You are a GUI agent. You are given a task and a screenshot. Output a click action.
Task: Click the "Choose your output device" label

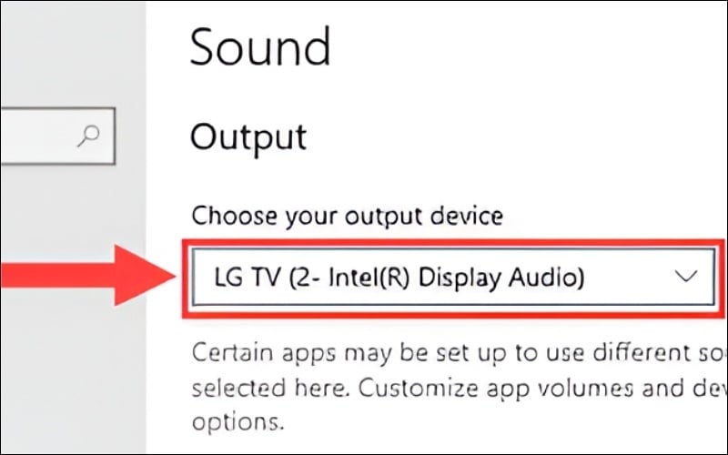(346, 217)
